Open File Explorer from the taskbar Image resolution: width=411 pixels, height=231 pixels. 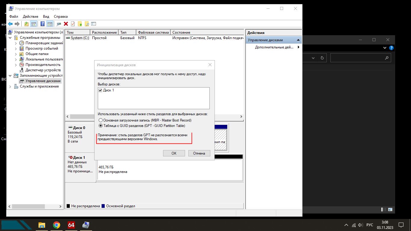[42, 225]
